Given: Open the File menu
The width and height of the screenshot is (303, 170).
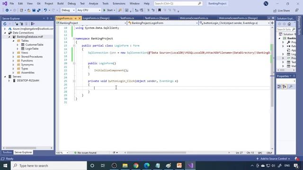Looking at the screenshot, I should pos(11,3).
